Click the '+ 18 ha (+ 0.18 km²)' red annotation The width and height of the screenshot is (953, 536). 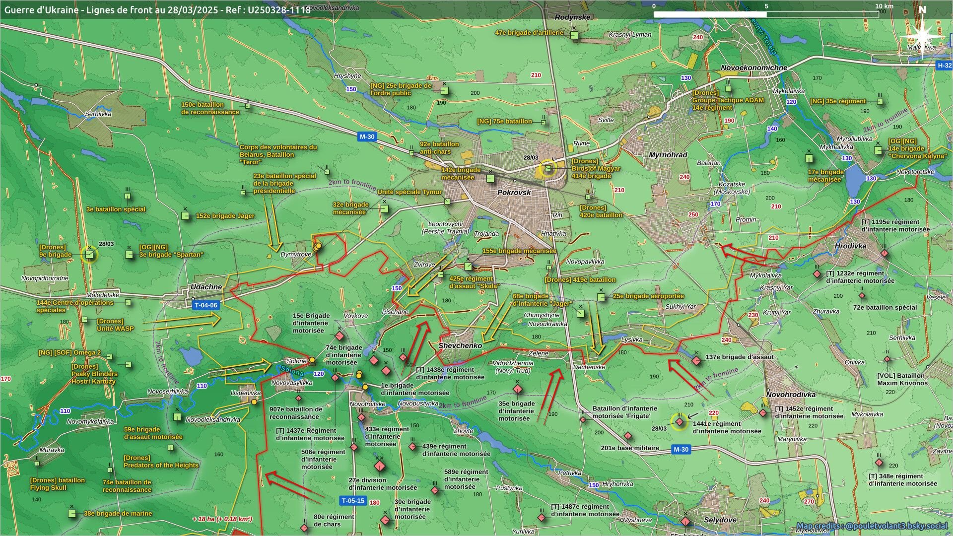(x=222, y=519)
